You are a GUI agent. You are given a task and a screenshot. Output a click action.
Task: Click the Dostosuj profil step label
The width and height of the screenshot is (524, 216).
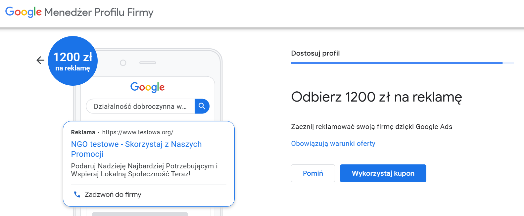[315, 53]
